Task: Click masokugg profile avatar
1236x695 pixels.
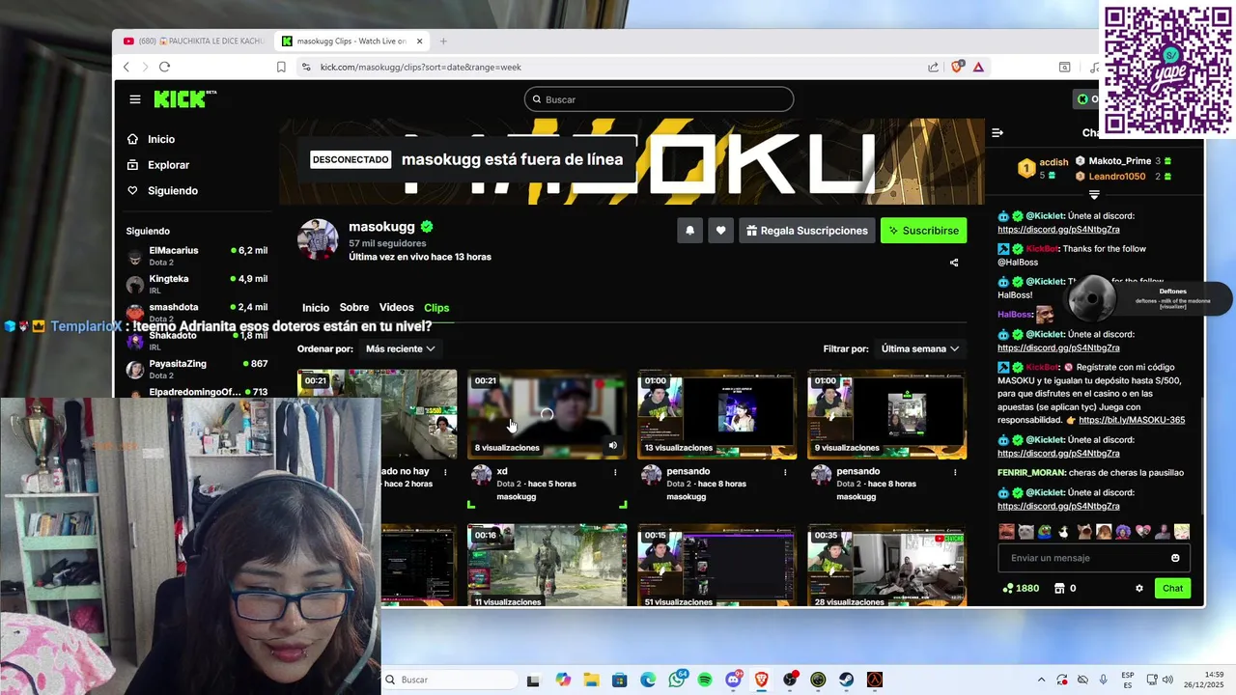Action: tap(318, 239)
